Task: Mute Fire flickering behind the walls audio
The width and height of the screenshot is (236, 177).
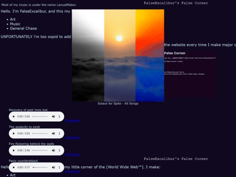Action: [x=53, y=150]
